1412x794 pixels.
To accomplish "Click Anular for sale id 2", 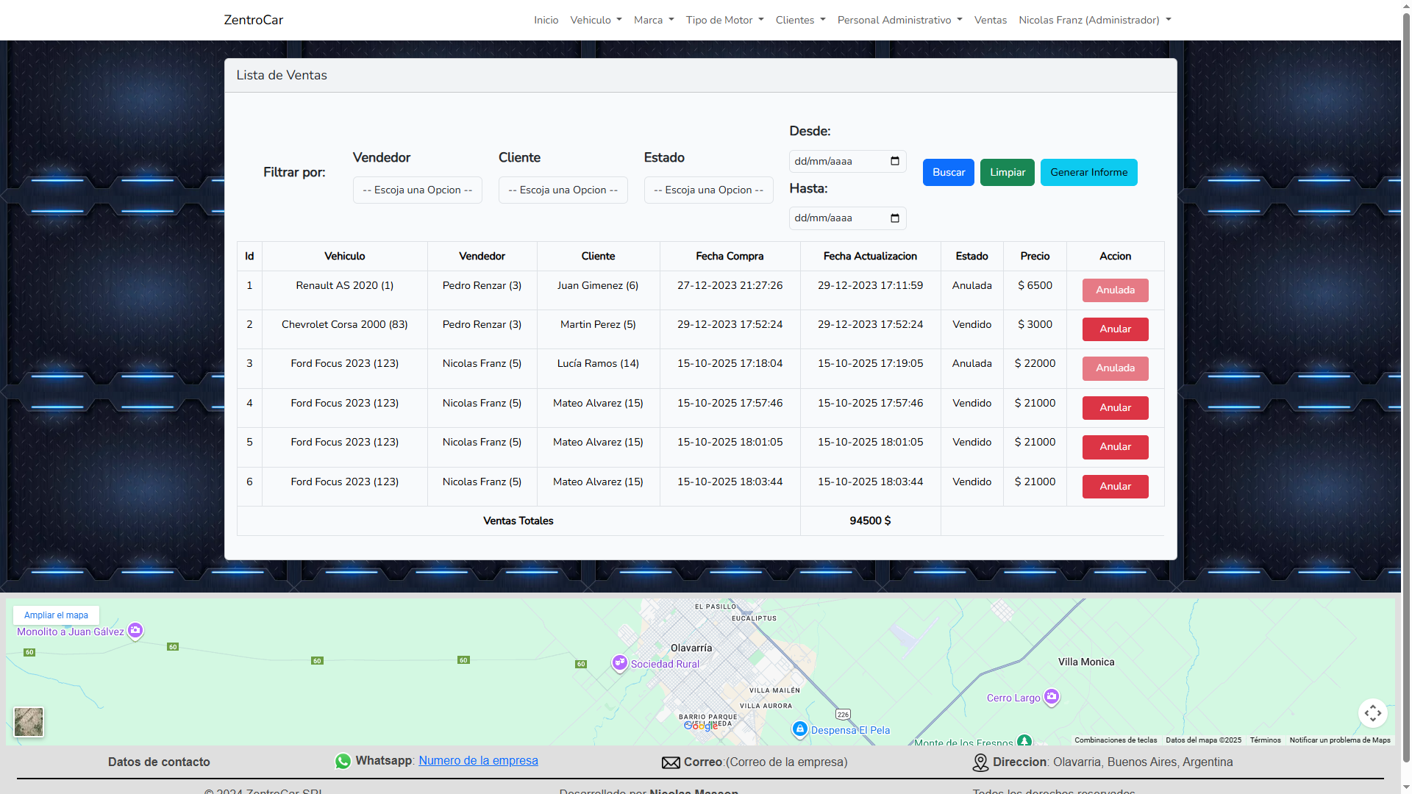I will 1115,329.
